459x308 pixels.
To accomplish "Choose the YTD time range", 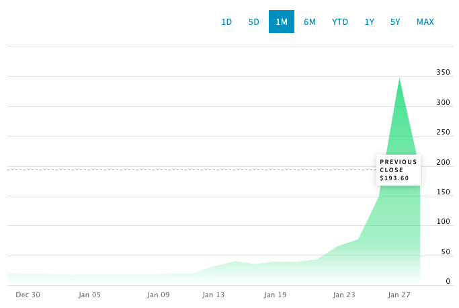I will tap(340, 22).
